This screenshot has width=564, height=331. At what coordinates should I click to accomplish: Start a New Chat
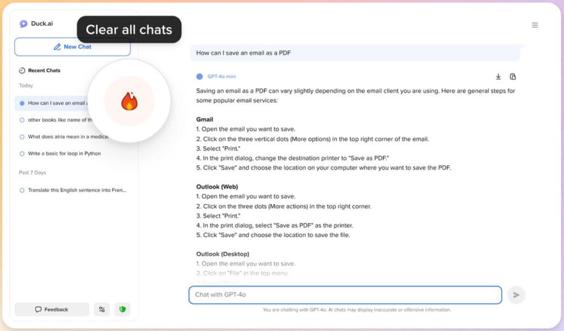pyautogui.click(x=72, y=47)
